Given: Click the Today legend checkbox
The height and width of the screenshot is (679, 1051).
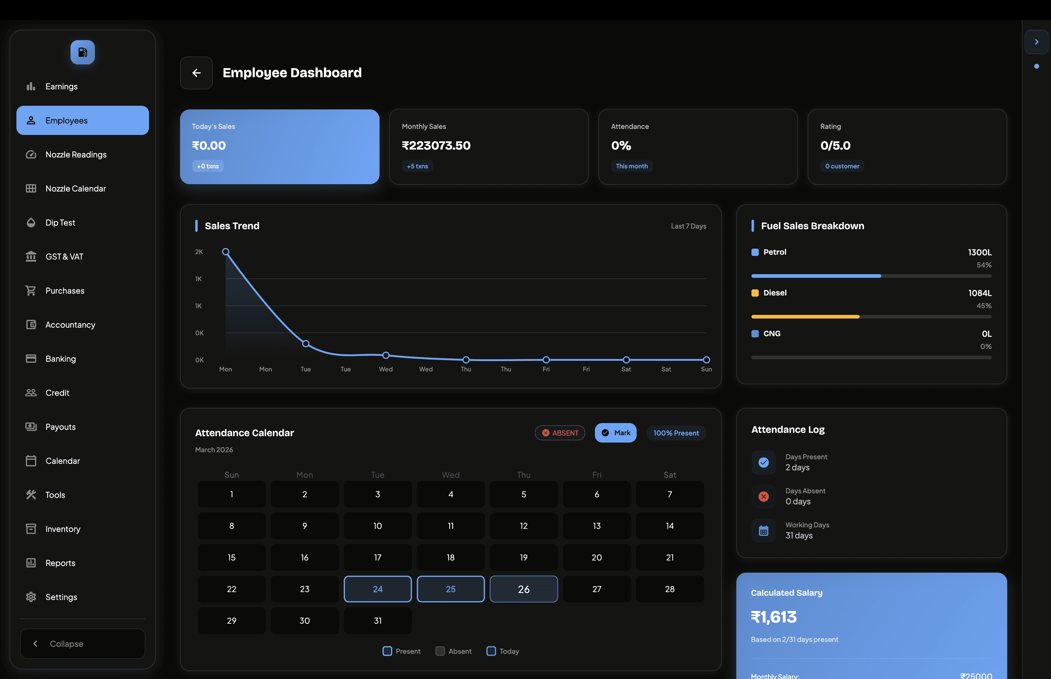Looking at the screenshot, I should (x=491, y=651).
